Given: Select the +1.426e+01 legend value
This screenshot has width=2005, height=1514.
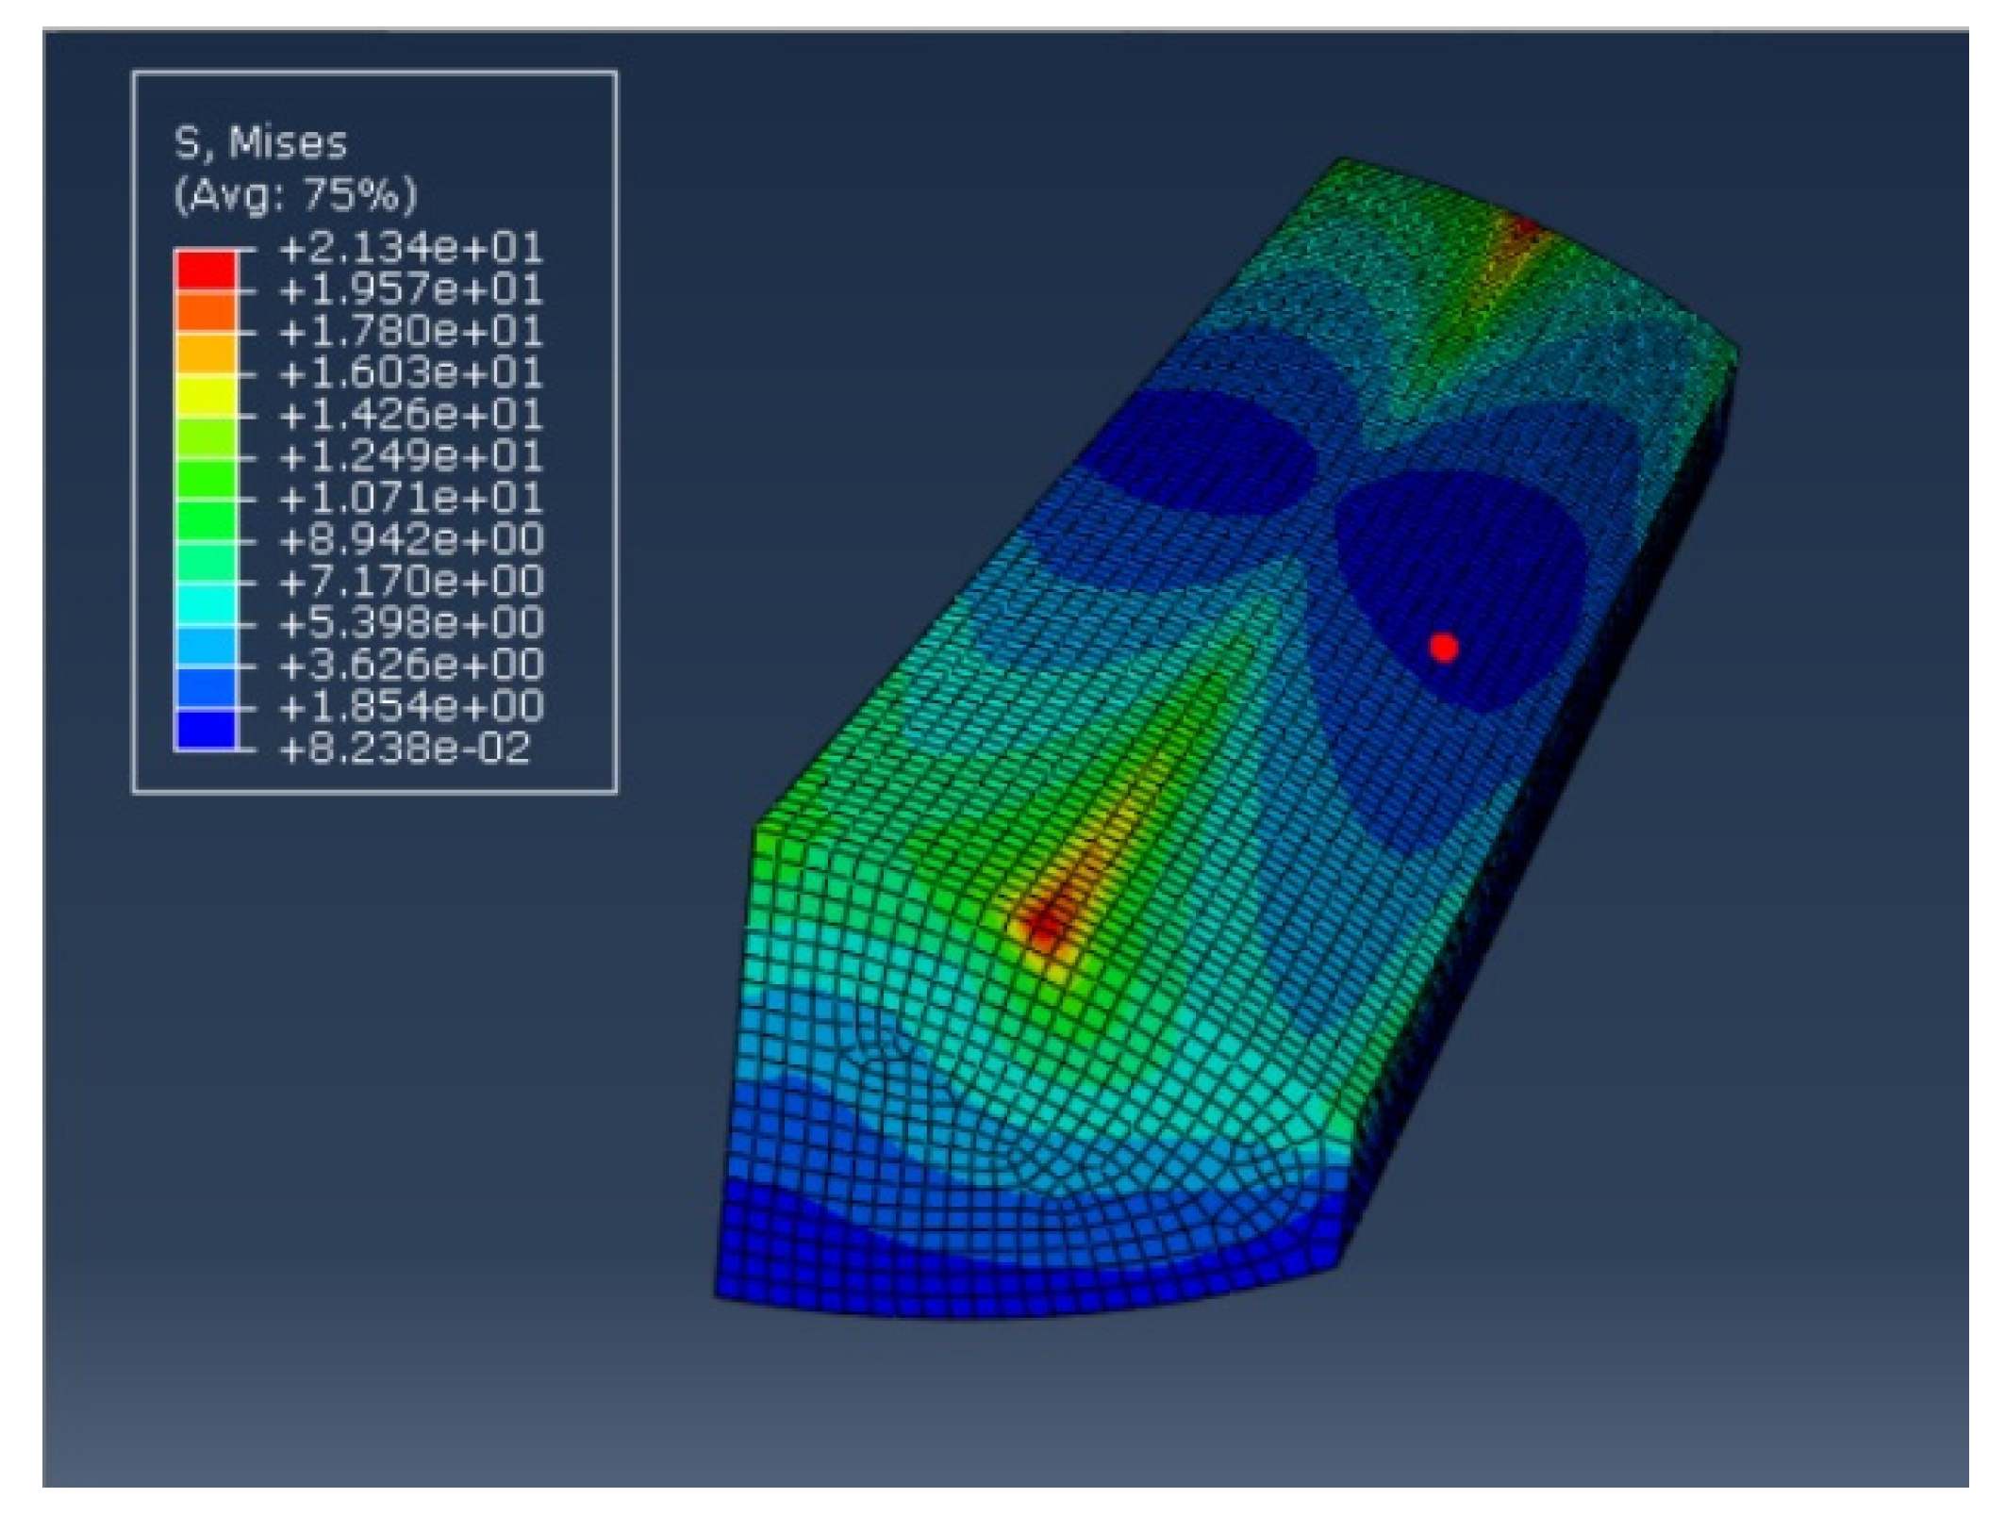Looking at the screenshot, I should click(x=411, y=415).
